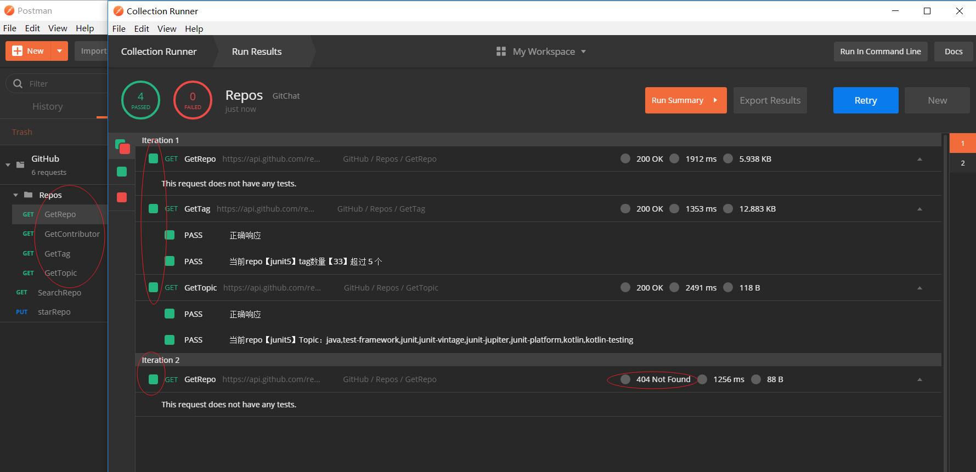The width and height of the screenshot is (976, 472).
Task: Click the workspace grid icon beside My Workspace
Action: coord(501,52)
